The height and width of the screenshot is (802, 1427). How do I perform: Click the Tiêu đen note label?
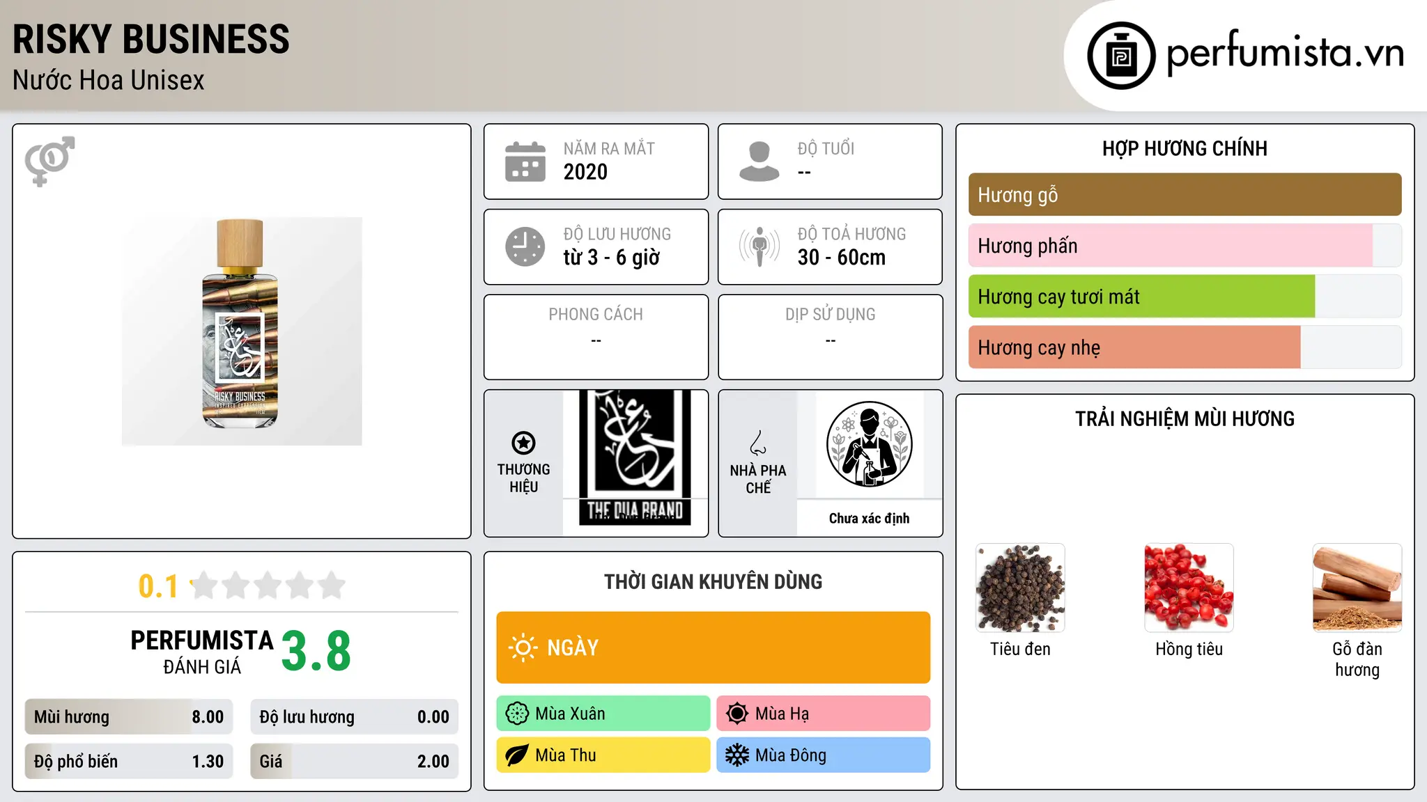(x=1020, y=649)
